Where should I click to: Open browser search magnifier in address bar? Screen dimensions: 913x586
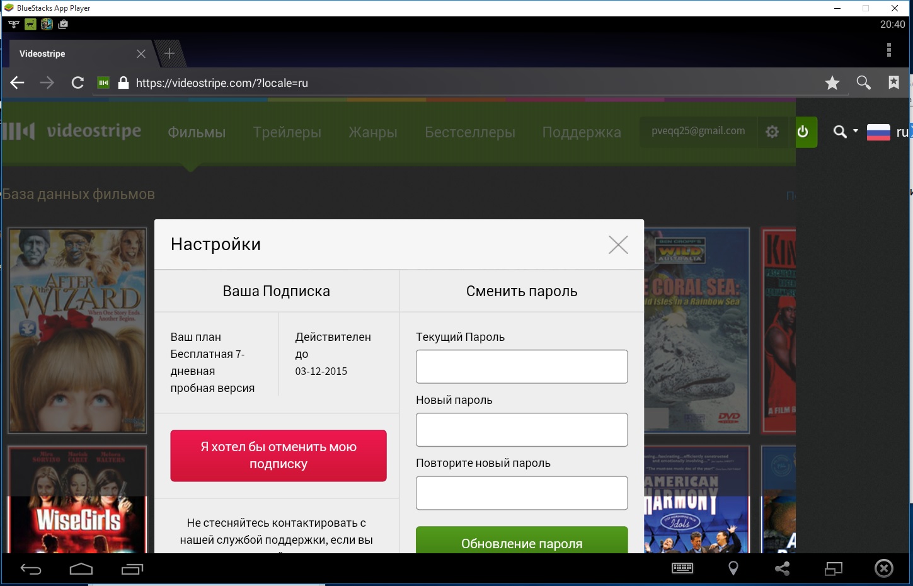coord(863,83)
